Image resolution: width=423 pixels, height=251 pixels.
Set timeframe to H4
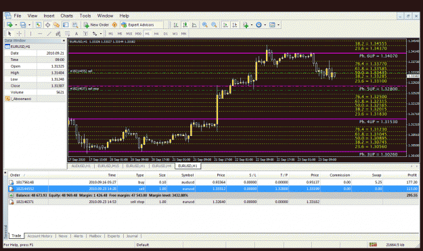(156, 34)
